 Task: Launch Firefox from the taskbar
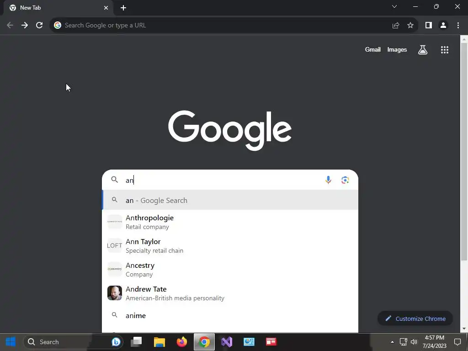point(182,342)
